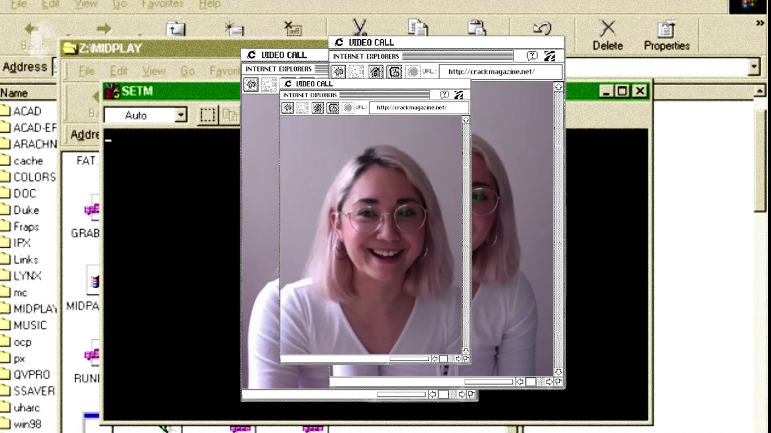Open the Favorites menu in top menubar

tap(162, 4)
